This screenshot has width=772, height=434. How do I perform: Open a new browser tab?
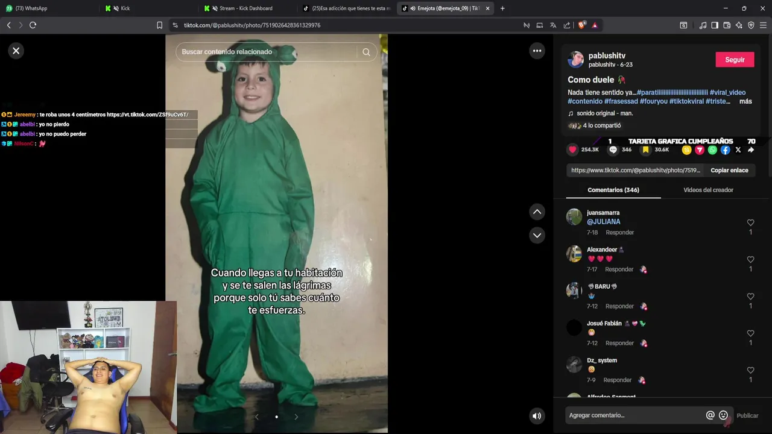point(502,8)
